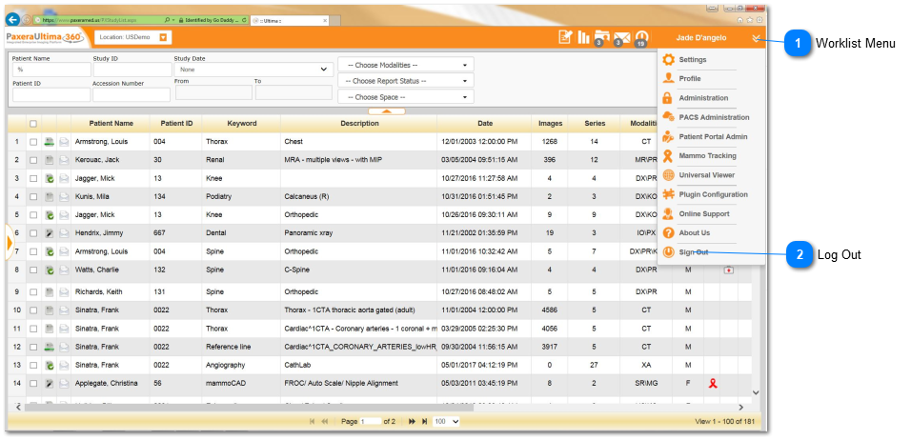911x440 pixels.
Task: Click the Settings gear icon
Action: pyautogui.click(x=669, y=59)
